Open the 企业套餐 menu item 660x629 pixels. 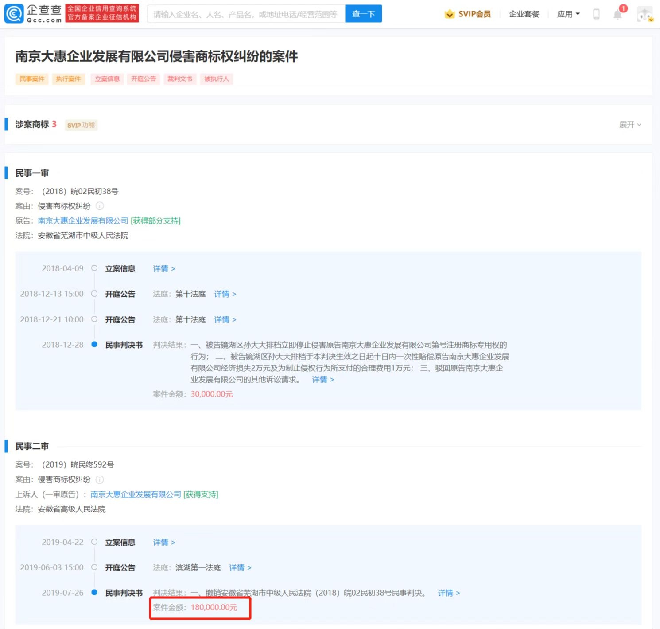524,14
